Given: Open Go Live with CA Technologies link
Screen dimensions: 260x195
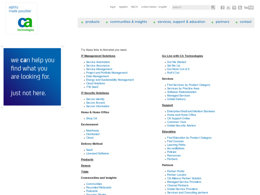Looking at the screenshot, I should (x=182, y=56).
